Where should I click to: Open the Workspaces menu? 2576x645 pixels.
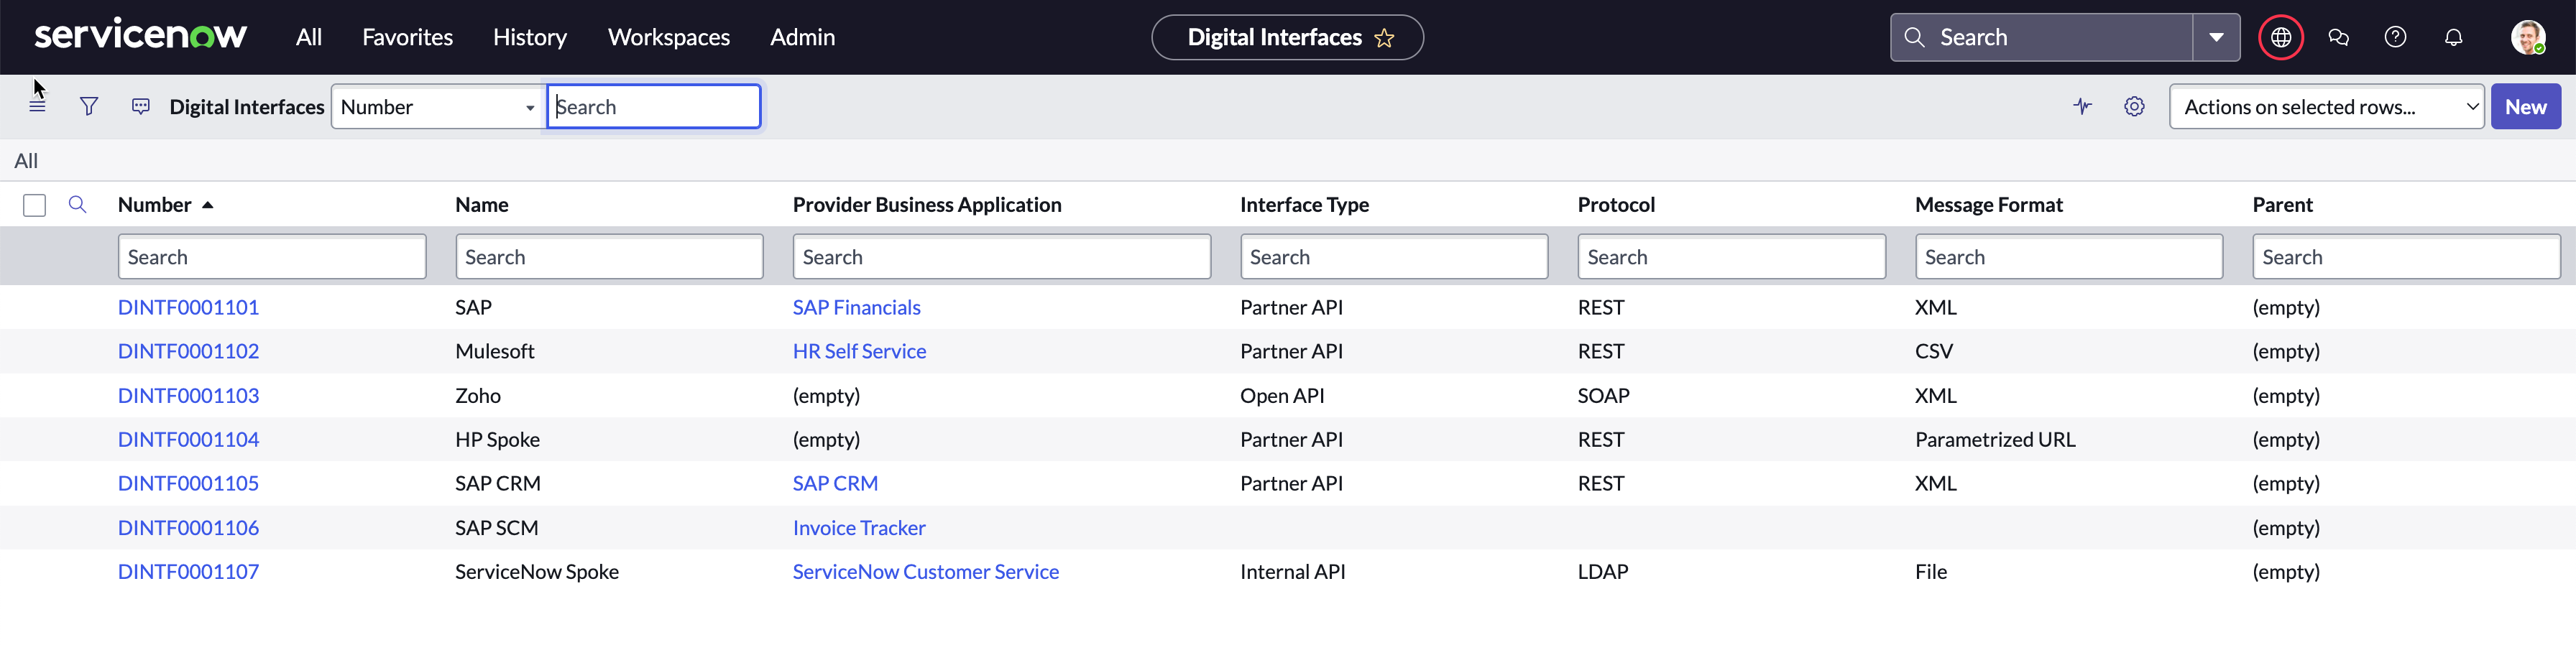(x=669, y=37)
